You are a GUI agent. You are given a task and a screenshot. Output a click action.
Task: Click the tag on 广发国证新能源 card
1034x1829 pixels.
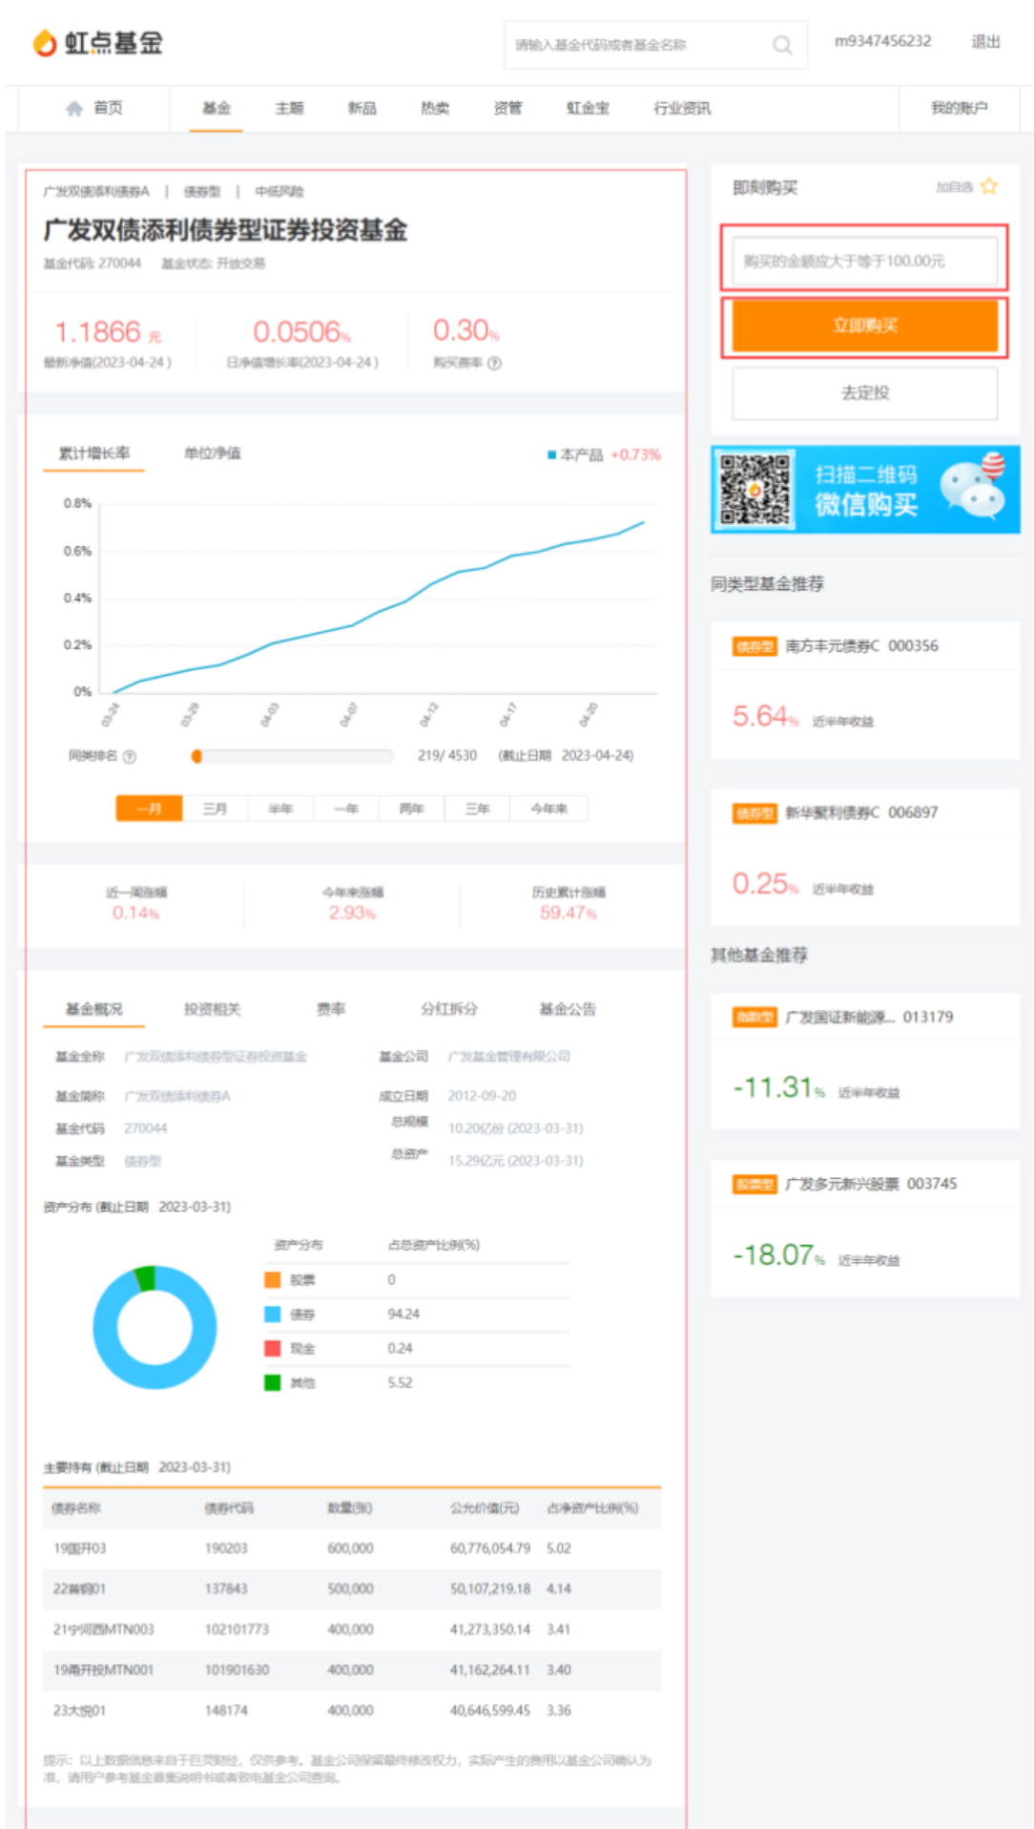tap(755, 1018)
